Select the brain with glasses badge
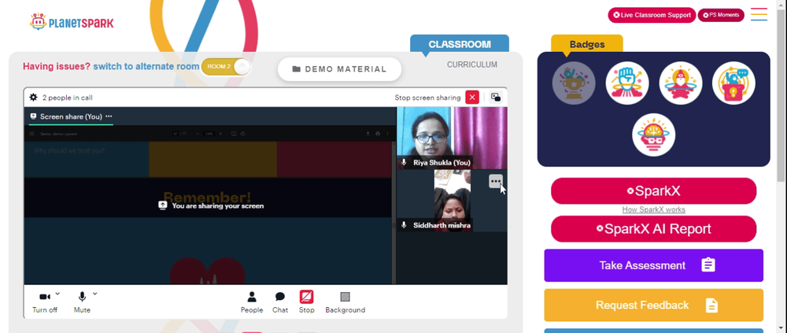The height and width of the screenshot is (333, 787). (653, 135)
